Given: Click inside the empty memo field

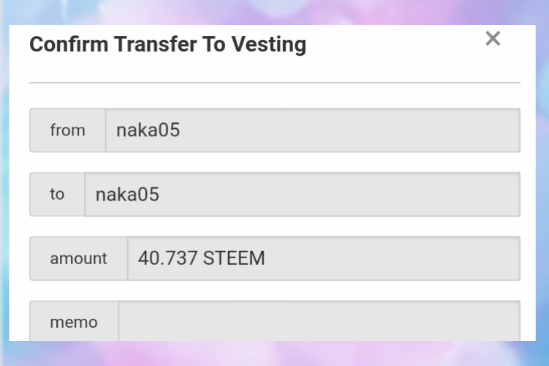Looking at the screenshot, I should tap(319, 322).
